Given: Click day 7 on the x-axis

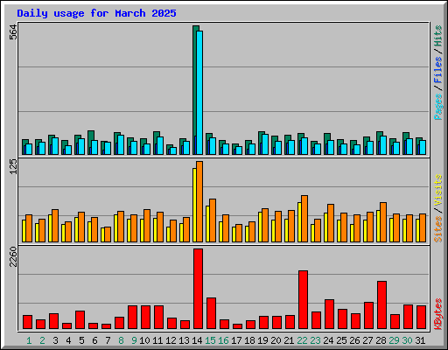Looking at the screenshot, I should (108, 340).
